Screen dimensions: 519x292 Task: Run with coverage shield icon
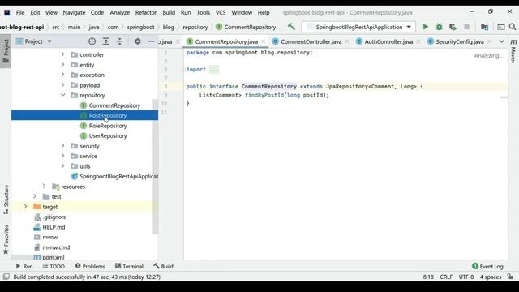click(x=453, y=27)
